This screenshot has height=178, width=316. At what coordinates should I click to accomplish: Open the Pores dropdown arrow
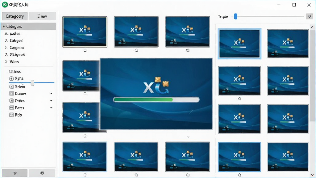tap(51, 108)
